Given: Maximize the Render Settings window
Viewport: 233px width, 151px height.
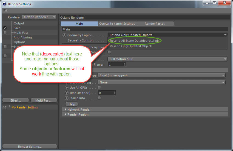Looking at the screenshot, I should (x=214, y=3).
